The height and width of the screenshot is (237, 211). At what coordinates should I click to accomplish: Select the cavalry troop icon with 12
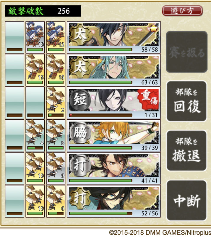56,37
